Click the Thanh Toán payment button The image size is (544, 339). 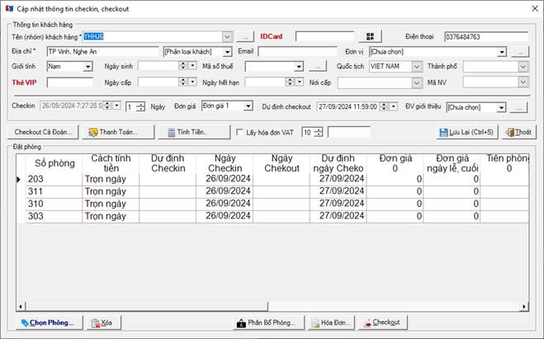click(x=118, y=132)
